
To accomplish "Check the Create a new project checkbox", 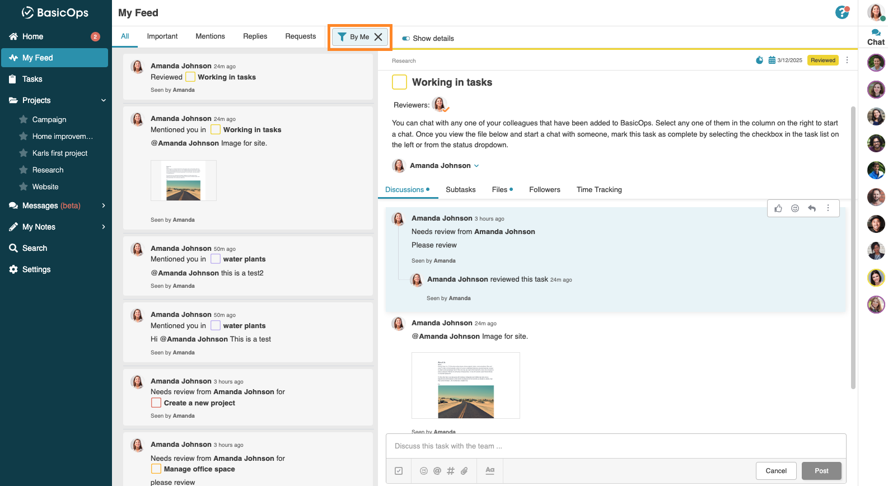I will [x=156, y=403].
